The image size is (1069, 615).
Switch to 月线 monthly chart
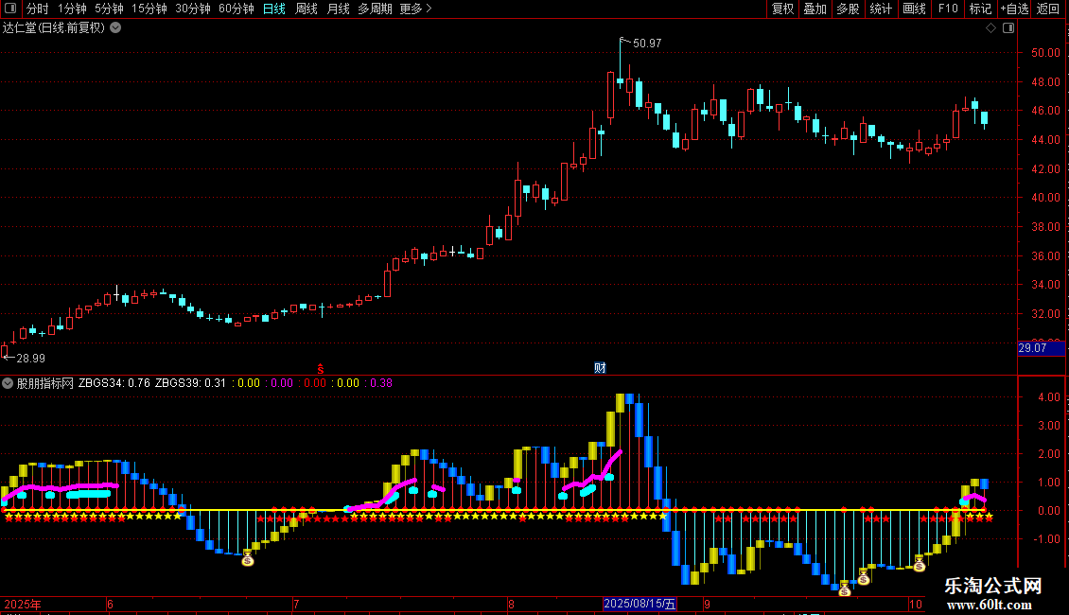pyautogui.click(x=338, y=9)
